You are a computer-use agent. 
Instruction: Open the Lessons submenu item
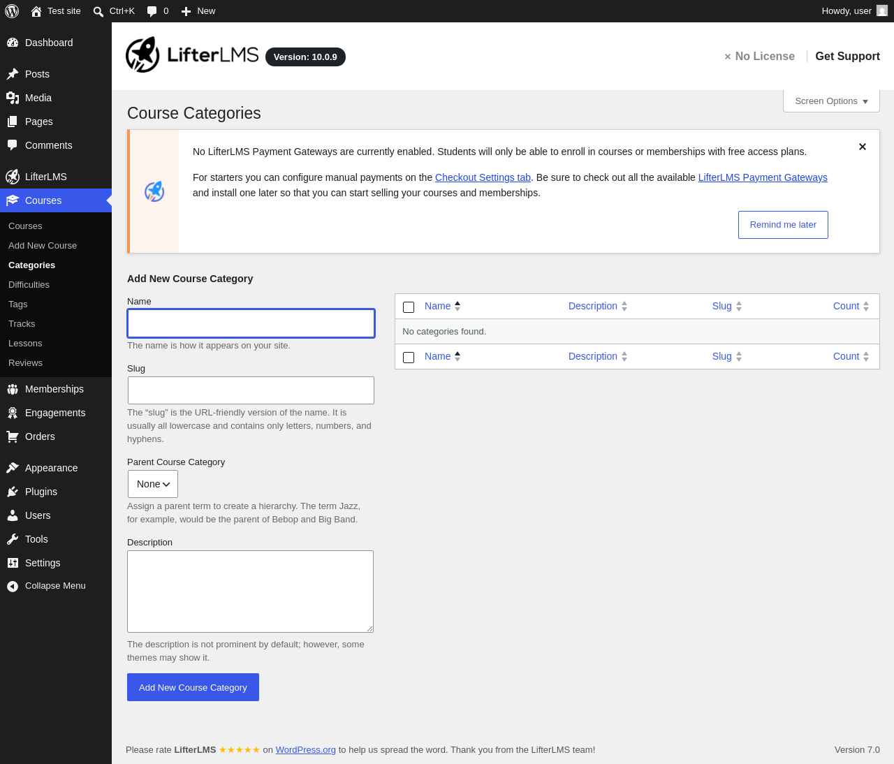click(25, 344)
